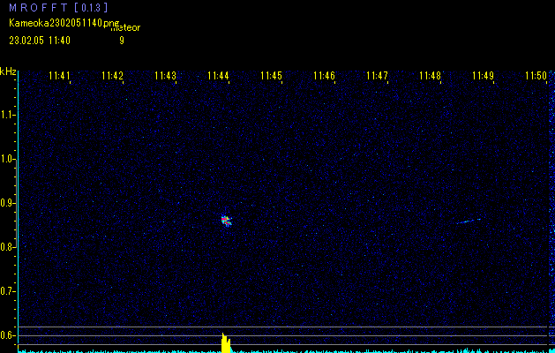555x353 pixels.
Task: Click the 11:49 time axis label
Action: point(483,75)
